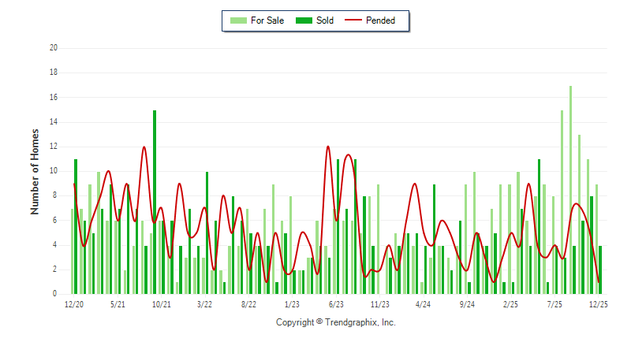631x342 pixels.
Task: Click the light green For Sale legend swatch
Action: click(236, 20)
